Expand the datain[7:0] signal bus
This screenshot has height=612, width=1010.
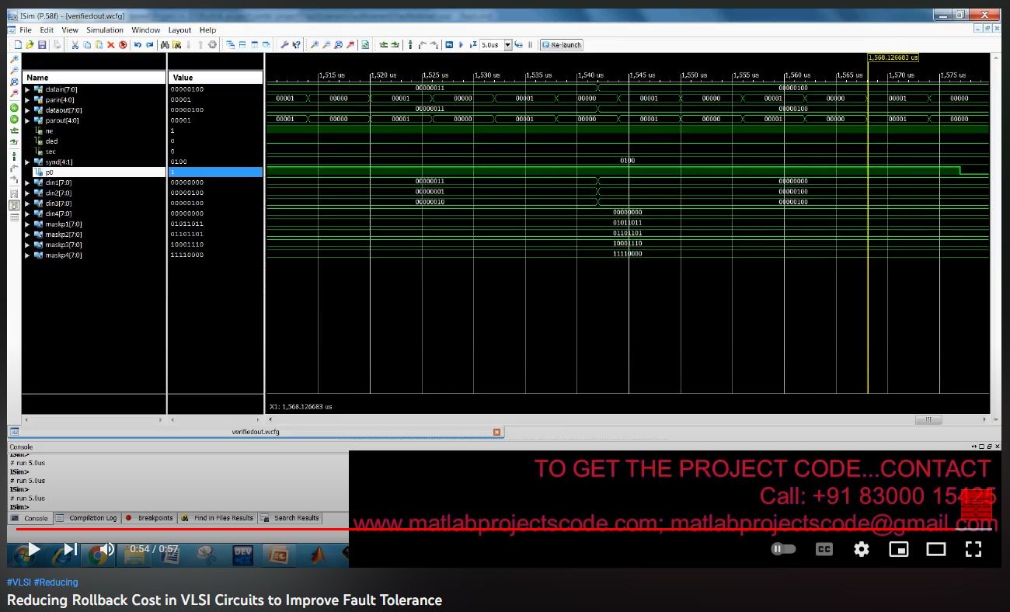28,89
